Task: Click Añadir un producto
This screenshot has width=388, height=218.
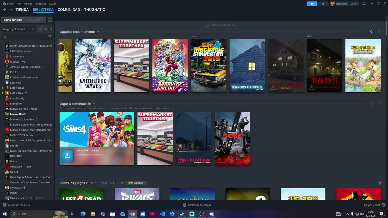Action: [x=17, y=205]
